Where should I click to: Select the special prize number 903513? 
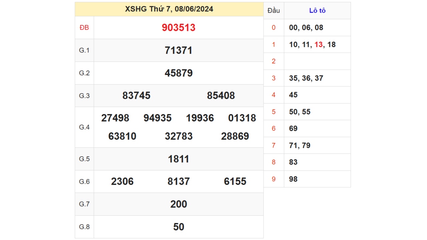(178, 28)
